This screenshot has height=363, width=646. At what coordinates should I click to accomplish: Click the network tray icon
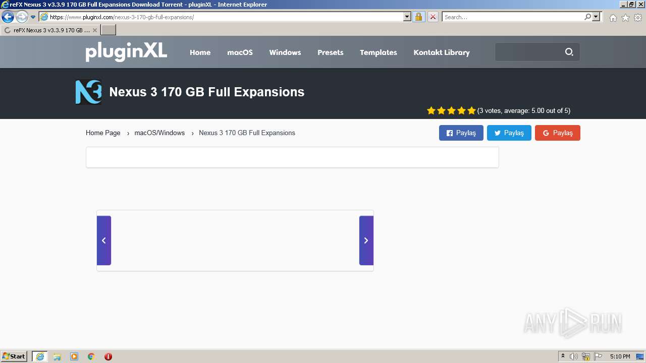(x=586, y=356)
